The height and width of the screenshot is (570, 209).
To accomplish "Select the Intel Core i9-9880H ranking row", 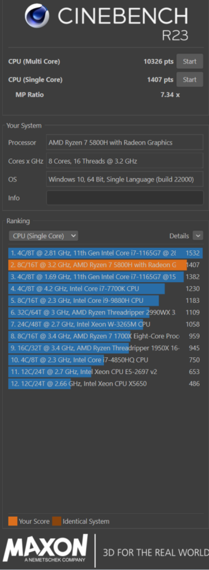I will point(105,300).
